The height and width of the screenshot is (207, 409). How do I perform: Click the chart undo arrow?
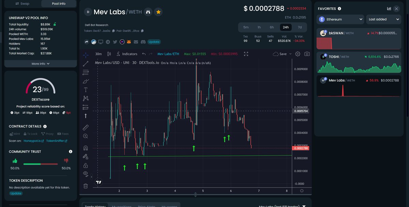[x=144, y=54]
